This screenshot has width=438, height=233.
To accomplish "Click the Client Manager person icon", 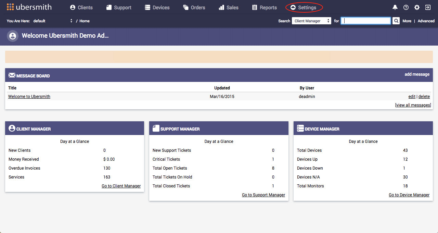I will click(12, 128).
